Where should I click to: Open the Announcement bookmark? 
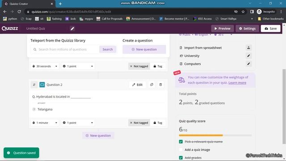[141, 19]
